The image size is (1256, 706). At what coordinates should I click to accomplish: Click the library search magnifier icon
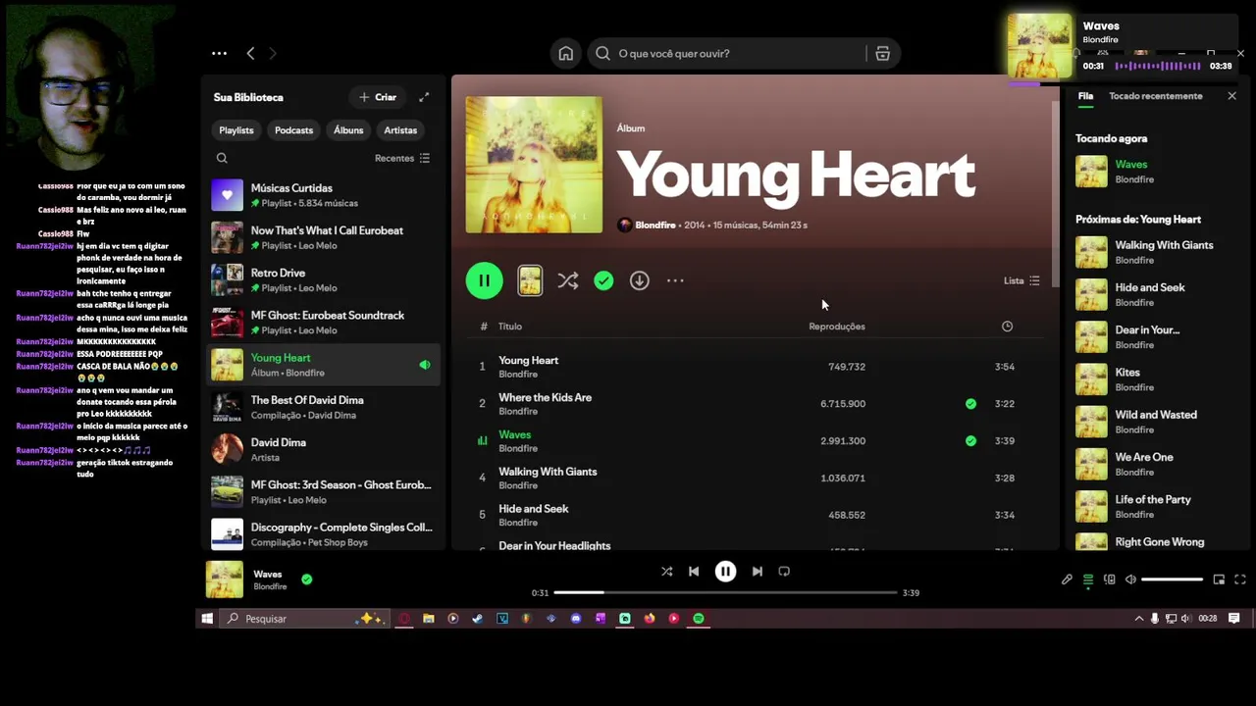coord(222,158)
